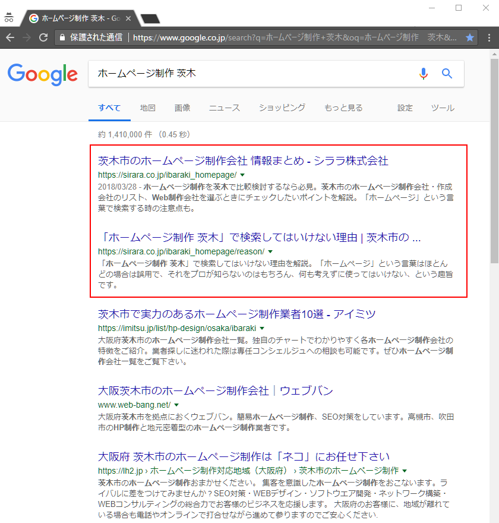Click the blue magnifier search button
This screenshot has width=499, height=523.
447,74
